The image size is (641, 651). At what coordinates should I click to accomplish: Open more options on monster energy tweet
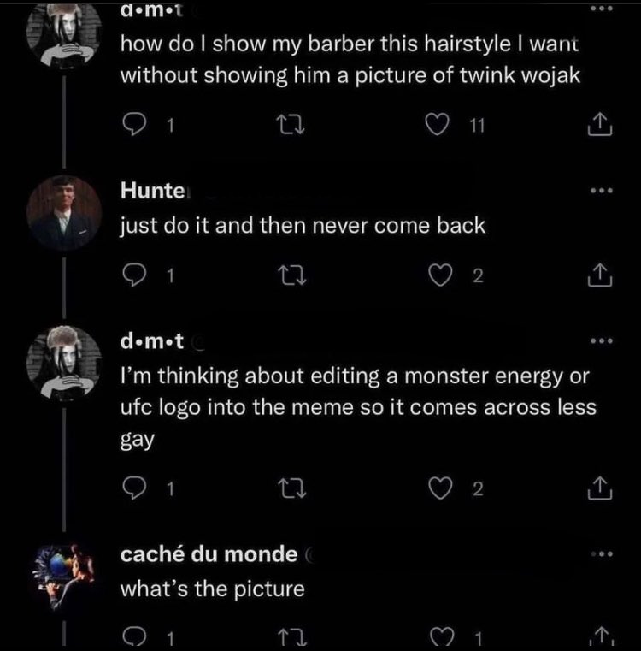[603, 342]
